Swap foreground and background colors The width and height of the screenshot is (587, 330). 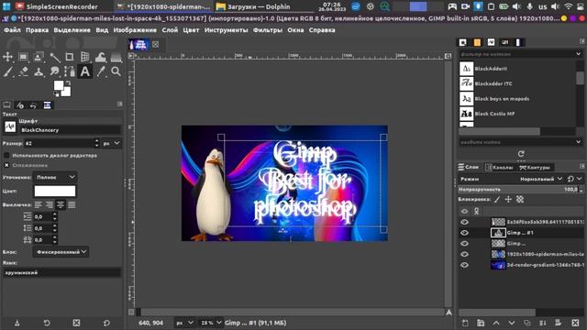tap(68, 82)
